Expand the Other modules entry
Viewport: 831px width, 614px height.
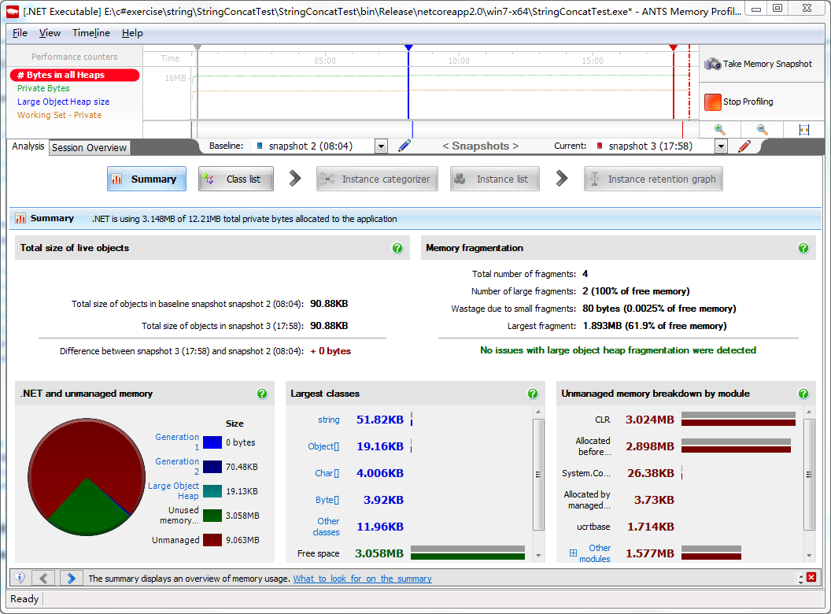coord(573,553)
